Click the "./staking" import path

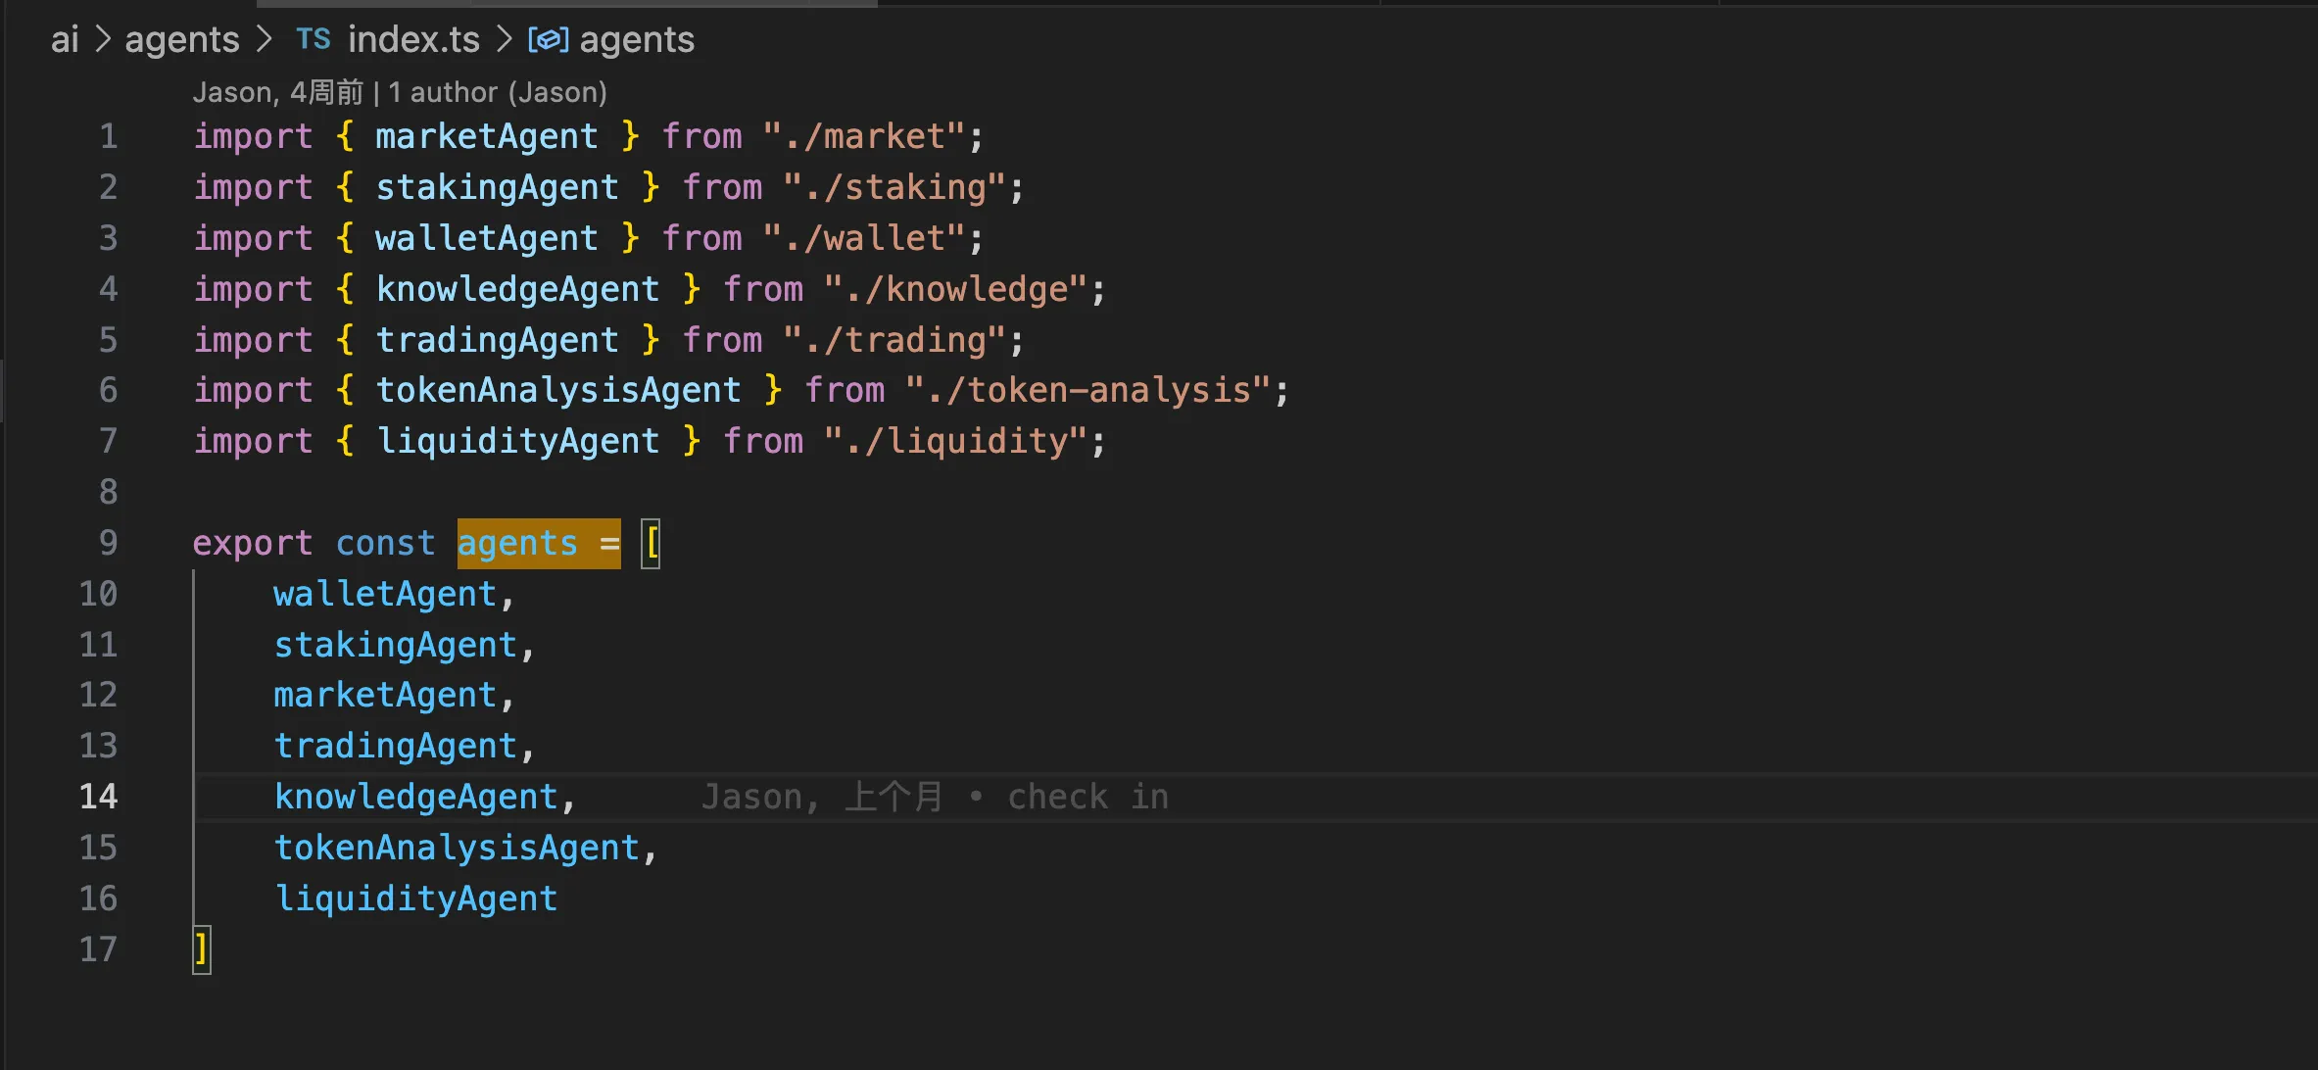[893, 187]
